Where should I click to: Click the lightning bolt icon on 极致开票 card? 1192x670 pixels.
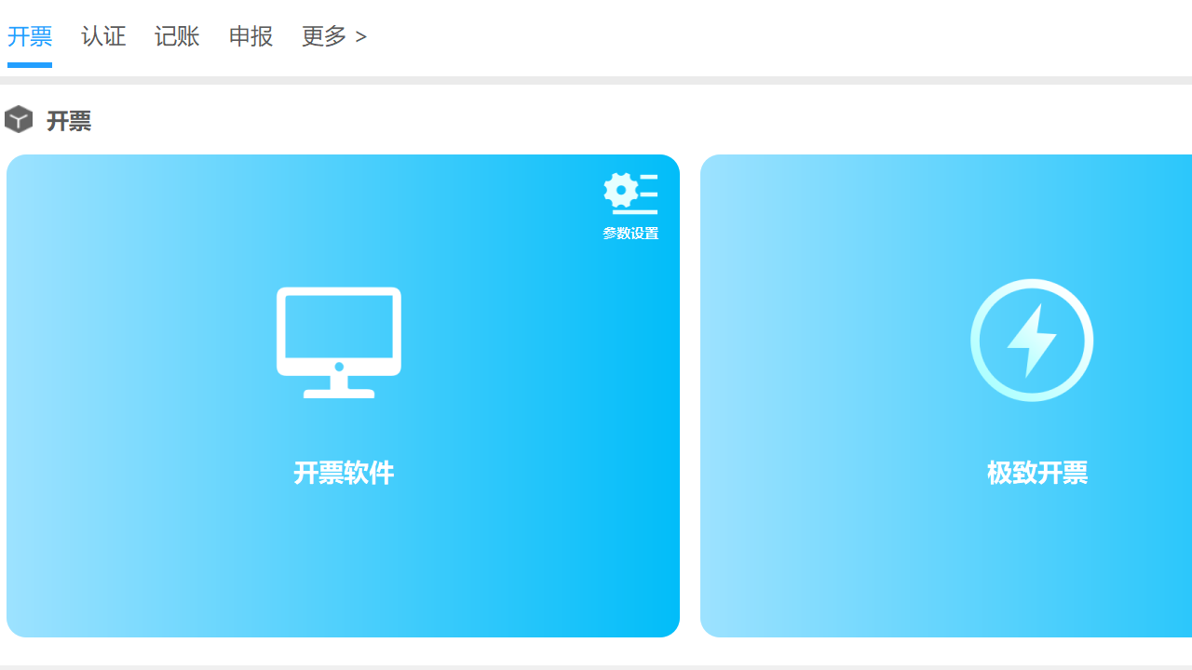tap(1032, 340)
